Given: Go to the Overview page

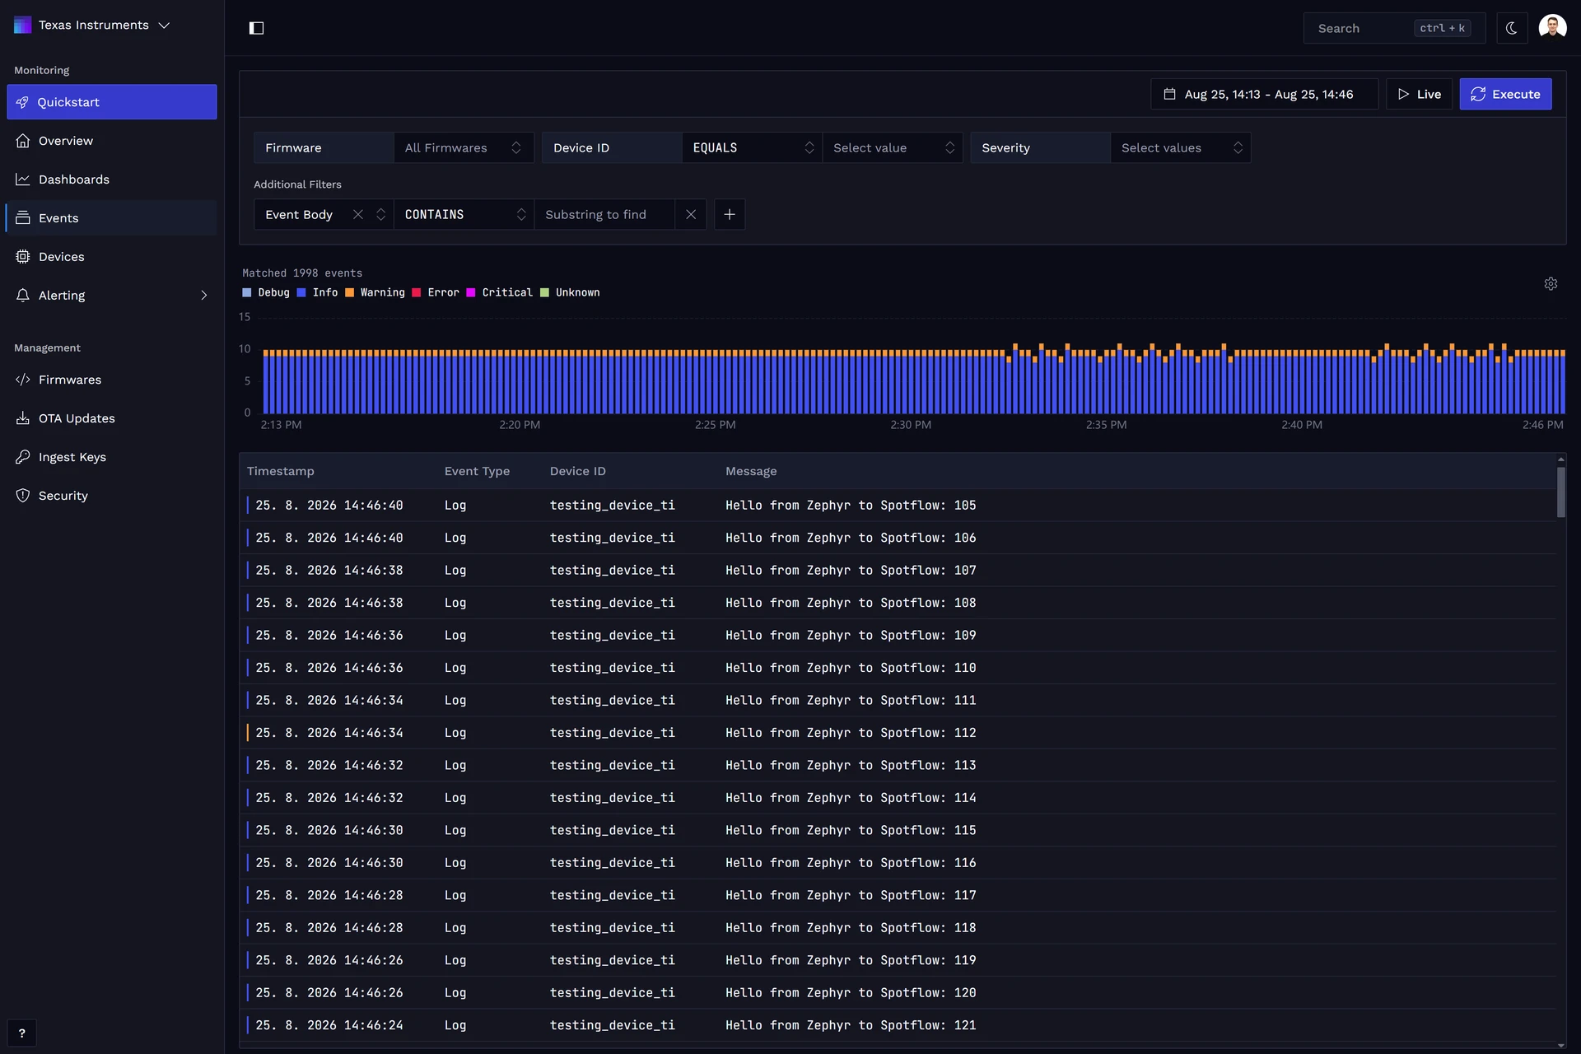Looking at the screenshot, I should coord(112,141).
